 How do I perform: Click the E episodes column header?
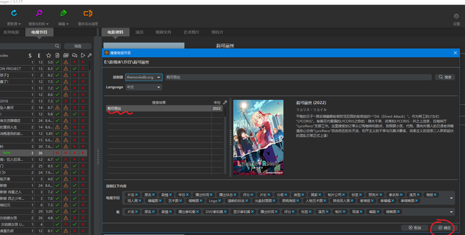point(39,55)
